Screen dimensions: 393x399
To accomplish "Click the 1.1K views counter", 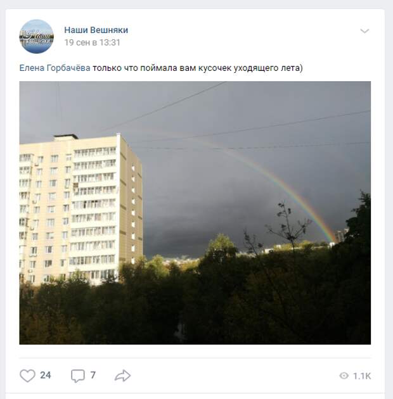I will [362, 376].
